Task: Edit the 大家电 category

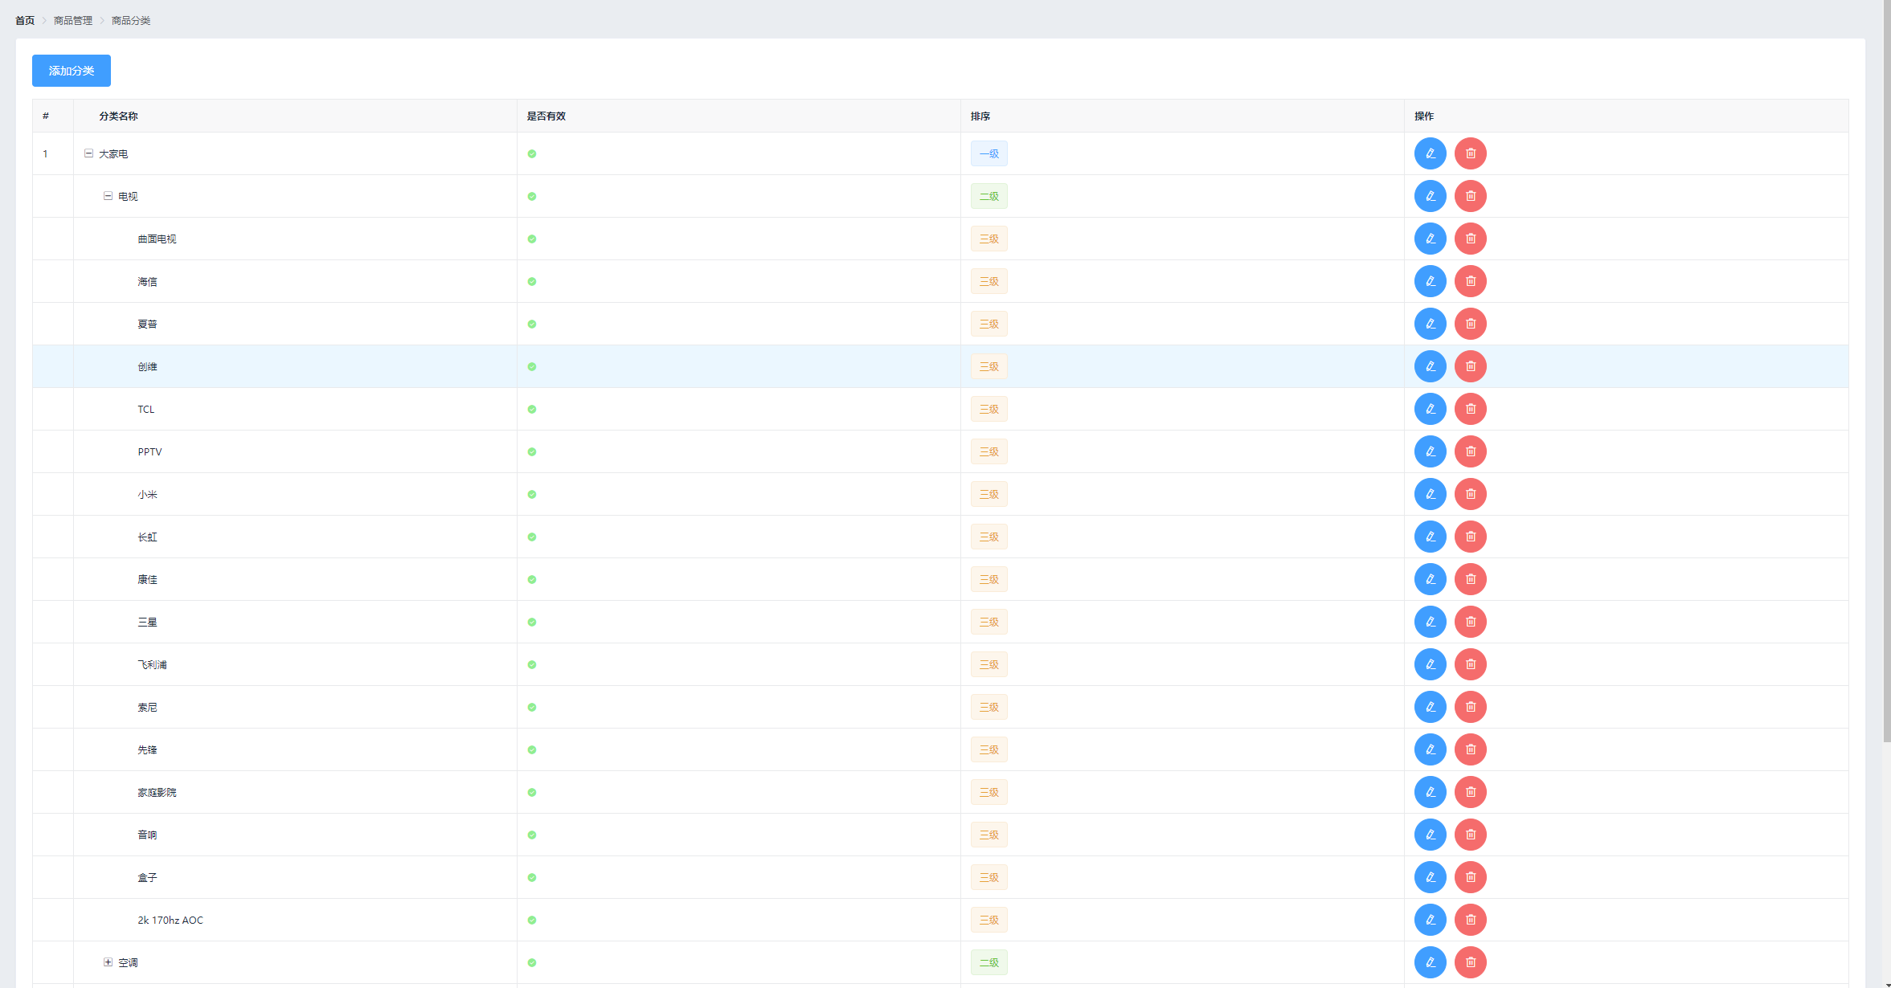Action: [x=1431, y=153]
